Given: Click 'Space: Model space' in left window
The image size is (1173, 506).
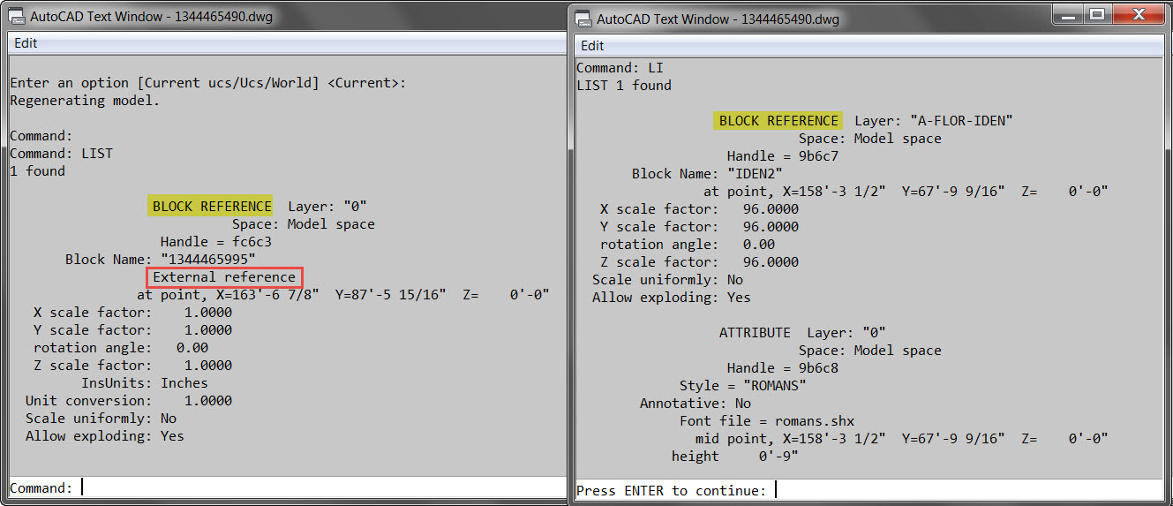Looking at the screenshot, I should [303, 224].
